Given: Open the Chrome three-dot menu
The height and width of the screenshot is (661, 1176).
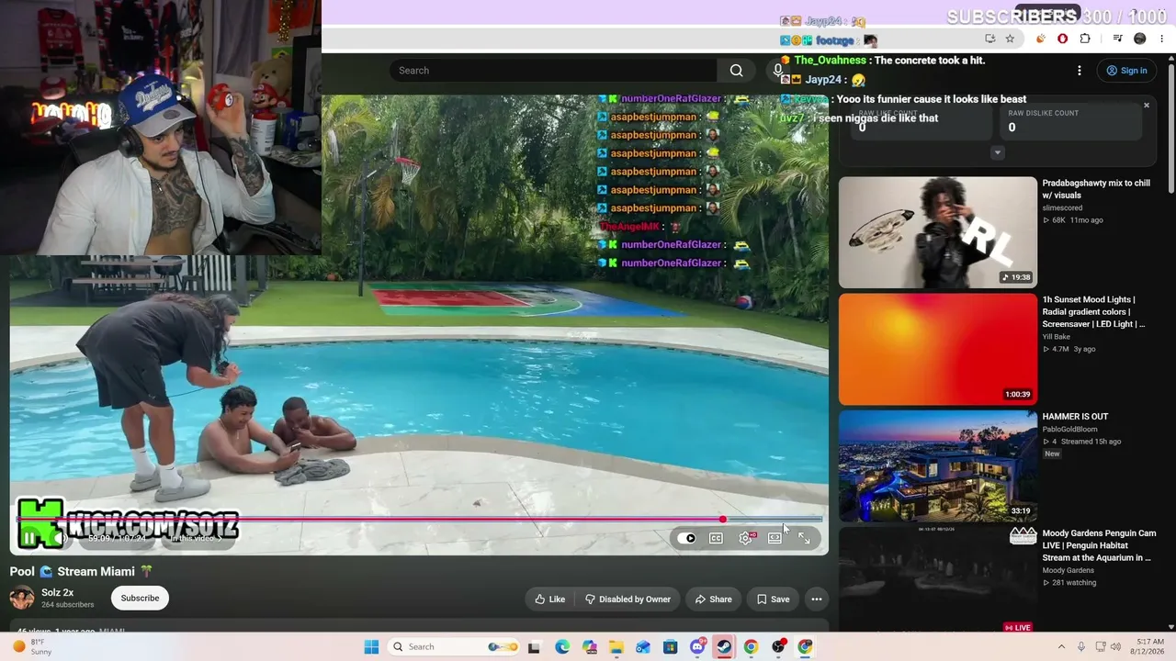Looking at the screenshot, I should click(x=1162, y=39).
